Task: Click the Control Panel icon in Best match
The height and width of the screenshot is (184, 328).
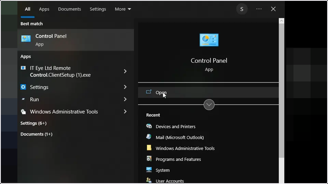Action: click(26, 39)
